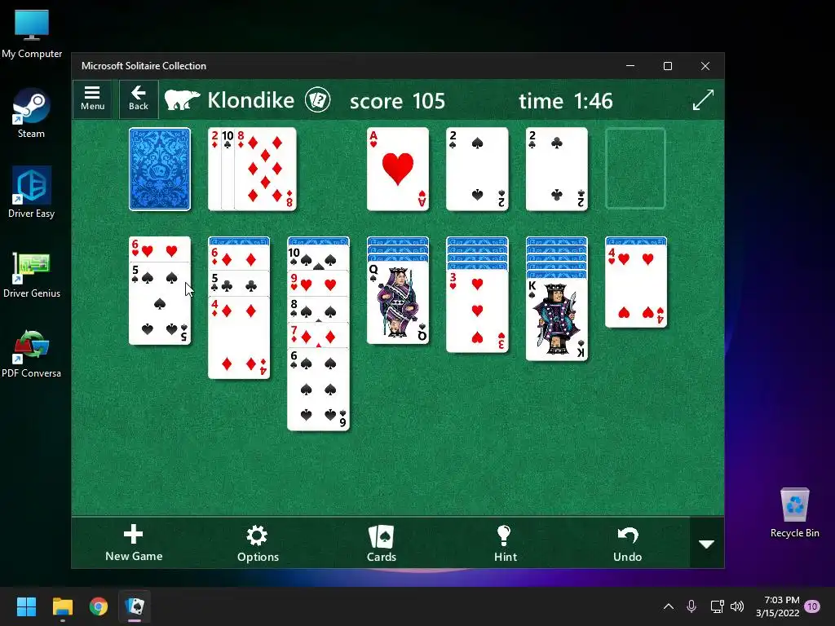Open the Driver Genius desktop shortcut
The image size is (835, 626).
[x=32, y=274]
